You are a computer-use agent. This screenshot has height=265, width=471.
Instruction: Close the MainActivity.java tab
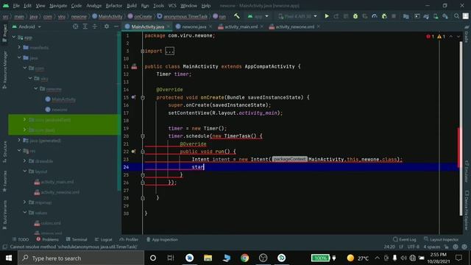click(169, 26)
